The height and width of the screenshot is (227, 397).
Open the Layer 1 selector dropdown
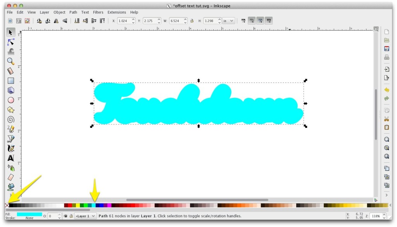(85, 216)
